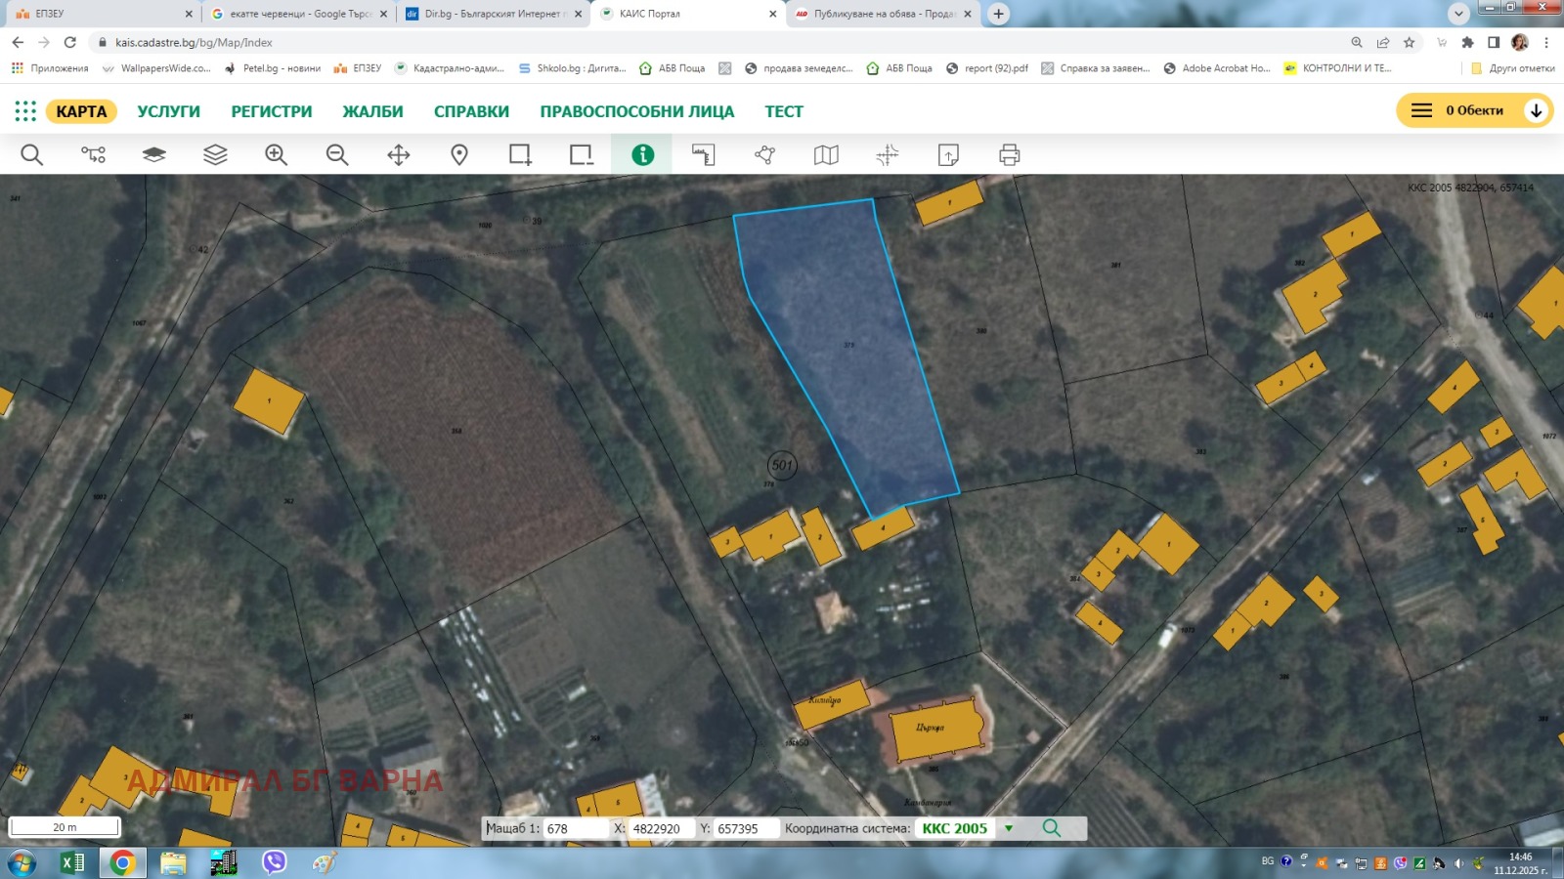Screen dimensions: 1564x879
Task: Open the map overview icon
Action: (826, 153)
